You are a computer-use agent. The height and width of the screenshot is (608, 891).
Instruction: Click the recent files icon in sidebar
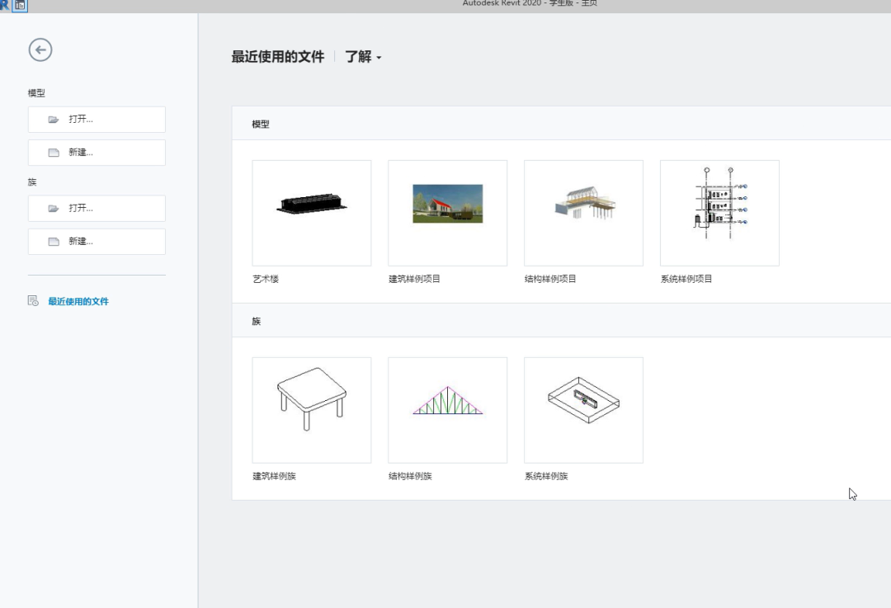coord(33,301)
